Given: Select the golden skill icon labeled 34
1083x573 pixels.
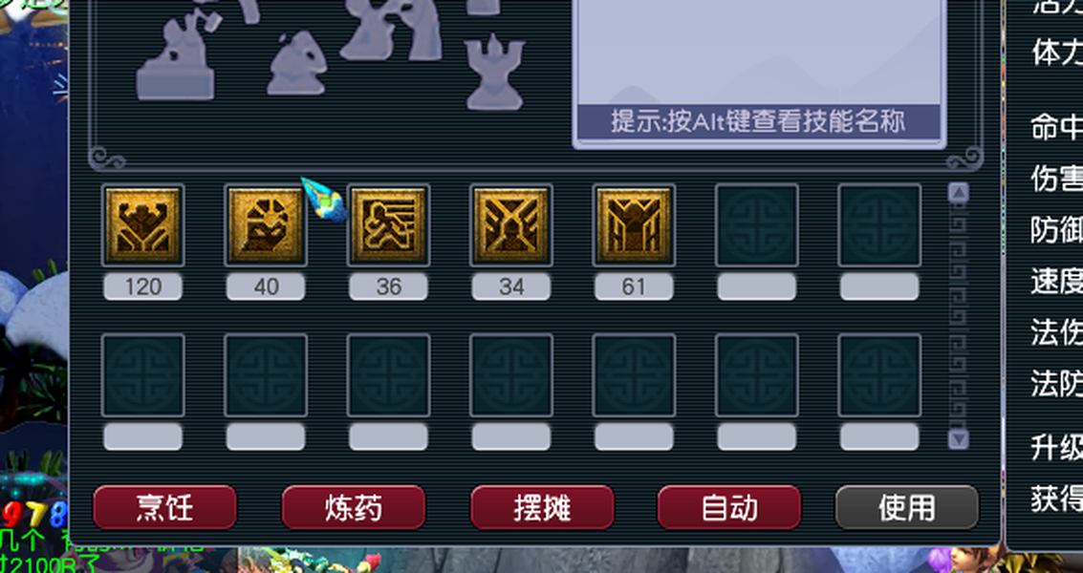Looking at the screenshot, I should tap(511, 225).
